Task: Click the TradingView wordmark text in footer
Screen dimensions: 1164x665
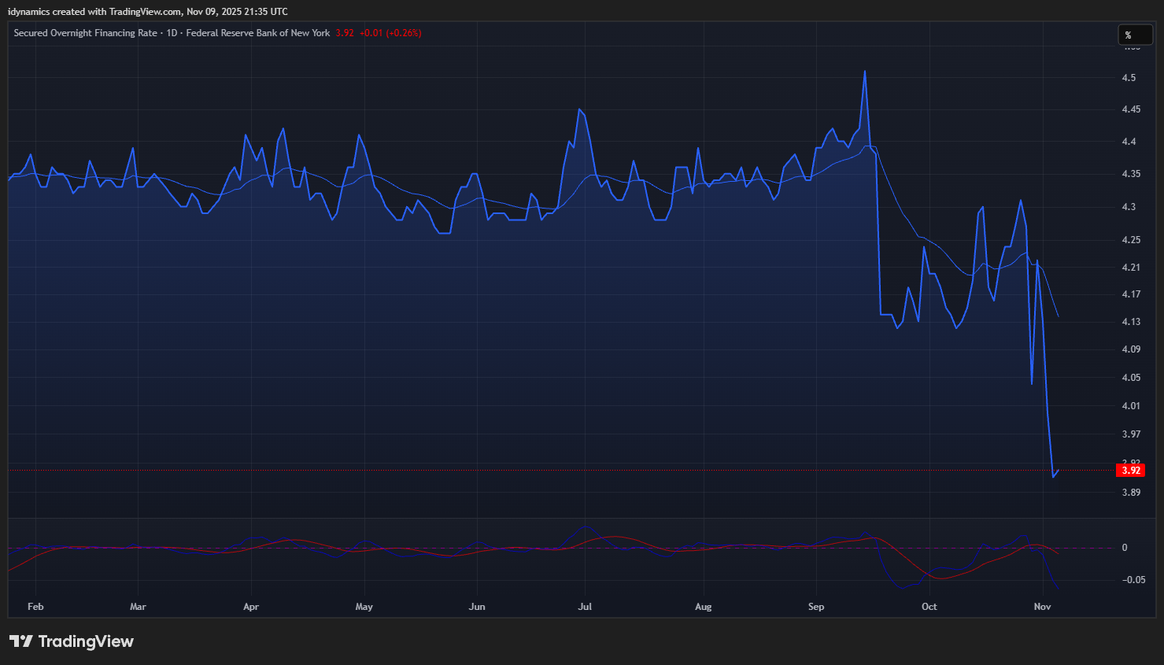Action: click(x=86, y=641)
